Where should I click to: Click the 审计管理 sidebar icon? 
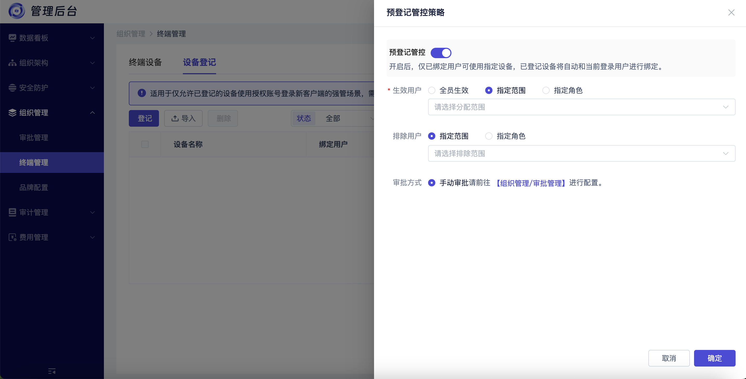click(x=12, y=212)
